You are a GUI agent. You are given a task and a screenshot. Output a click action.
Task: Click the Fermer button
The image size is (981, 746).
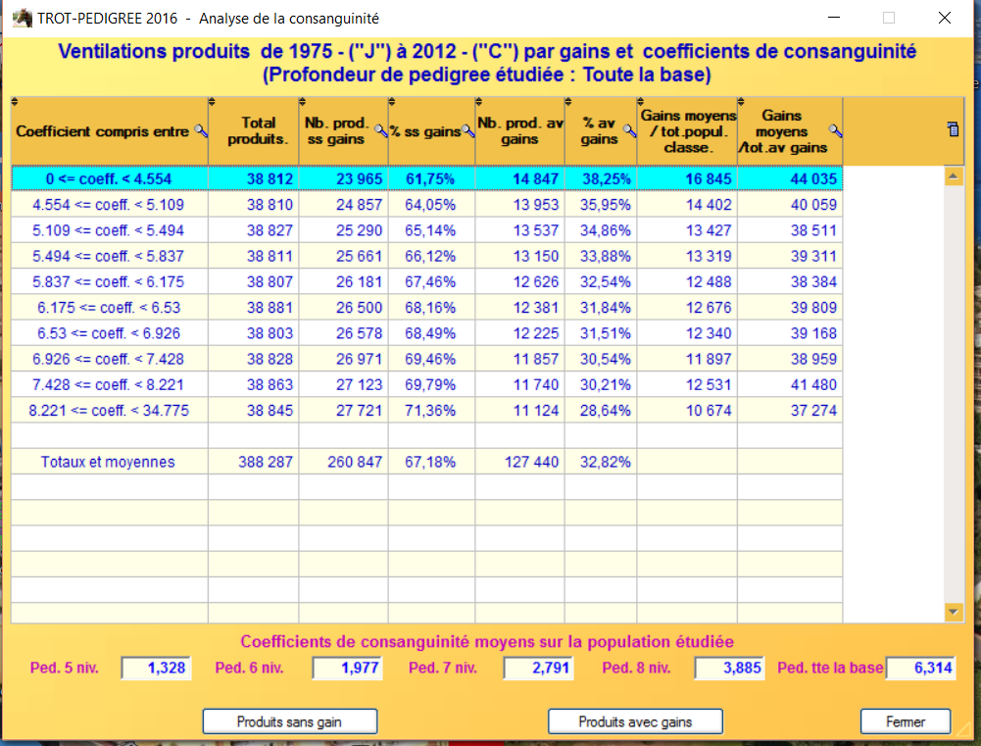pos(906,721)
